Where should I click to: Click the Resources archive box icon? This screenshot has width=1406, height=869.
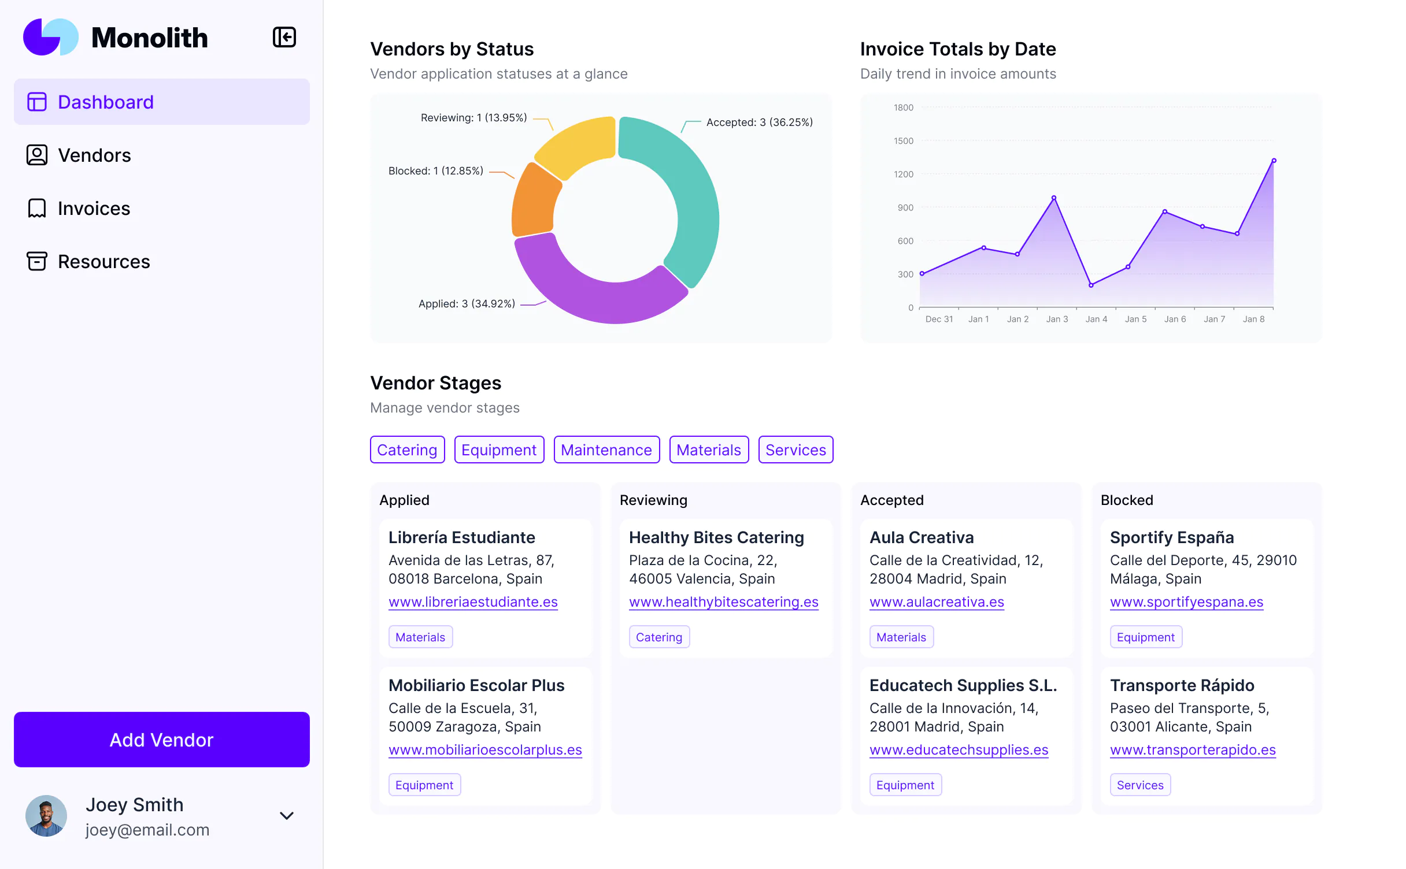(37, 261)
